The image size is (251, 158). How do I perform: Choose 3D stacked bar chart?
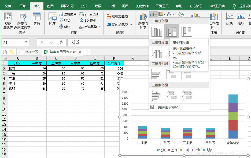[x=172, y=96]
